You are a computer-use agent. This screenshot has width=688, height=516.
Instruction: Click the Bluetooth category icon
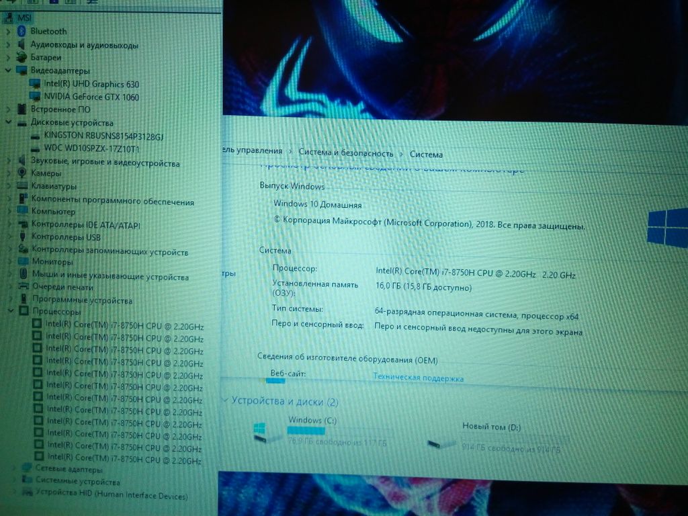[x=21, y=31]
